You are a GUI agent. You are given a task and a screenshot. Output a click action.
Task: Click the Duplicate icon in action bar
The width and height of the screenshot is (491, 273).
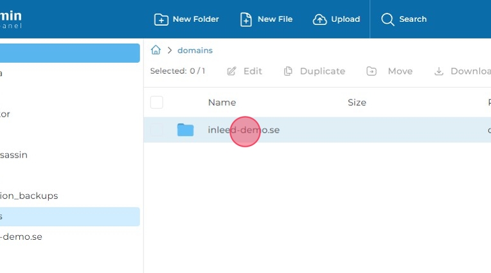point(288,71)
